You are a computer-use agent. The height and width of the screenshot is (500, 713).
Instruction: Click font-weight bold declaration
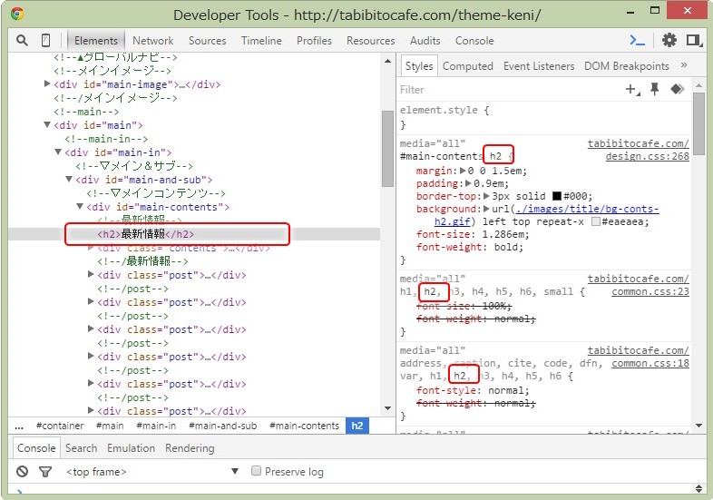coord(470,248)
